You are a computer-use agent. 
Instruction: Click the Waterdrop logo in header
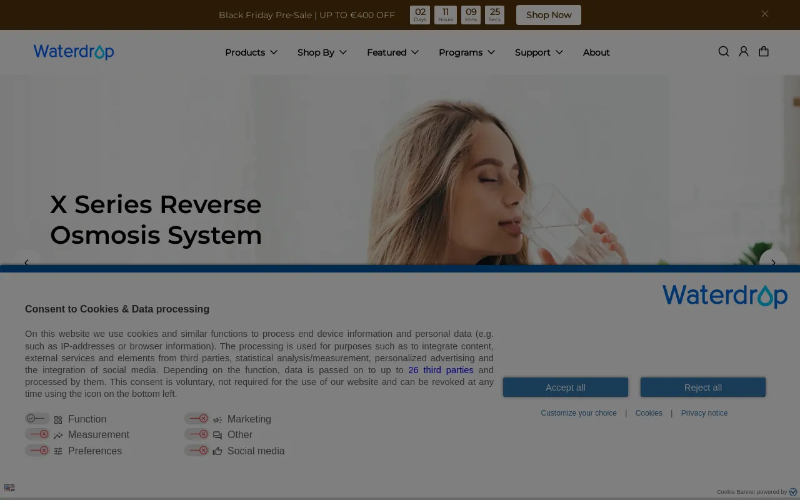74,52
